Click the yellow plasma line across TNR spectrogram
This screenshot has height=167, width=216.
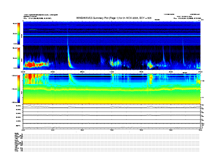(x=112, y=90)
